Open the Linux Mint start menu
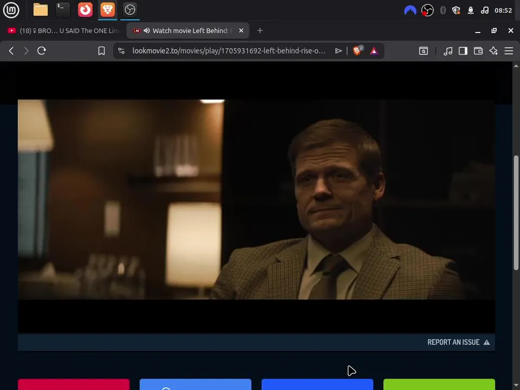The image size is (520, 390). (11, 10)
